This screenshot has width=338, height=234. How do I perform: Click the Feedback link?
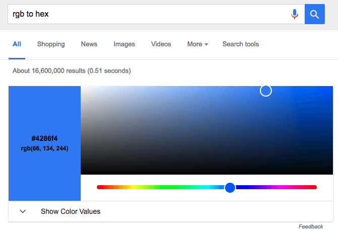(311, 227)
